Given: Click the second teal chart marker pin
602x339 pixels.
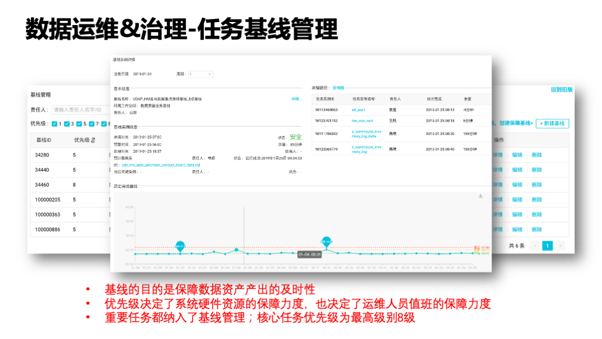Looking at the screenshot, I should 326,241.
